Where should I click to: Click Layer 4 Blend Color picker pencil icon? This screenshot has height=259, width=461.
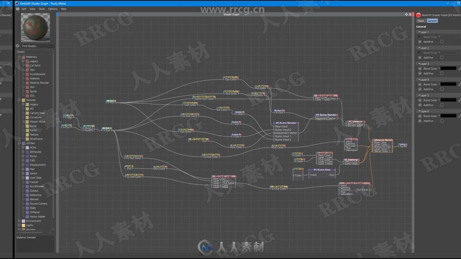pyautogui.click(x=460, y=84)
